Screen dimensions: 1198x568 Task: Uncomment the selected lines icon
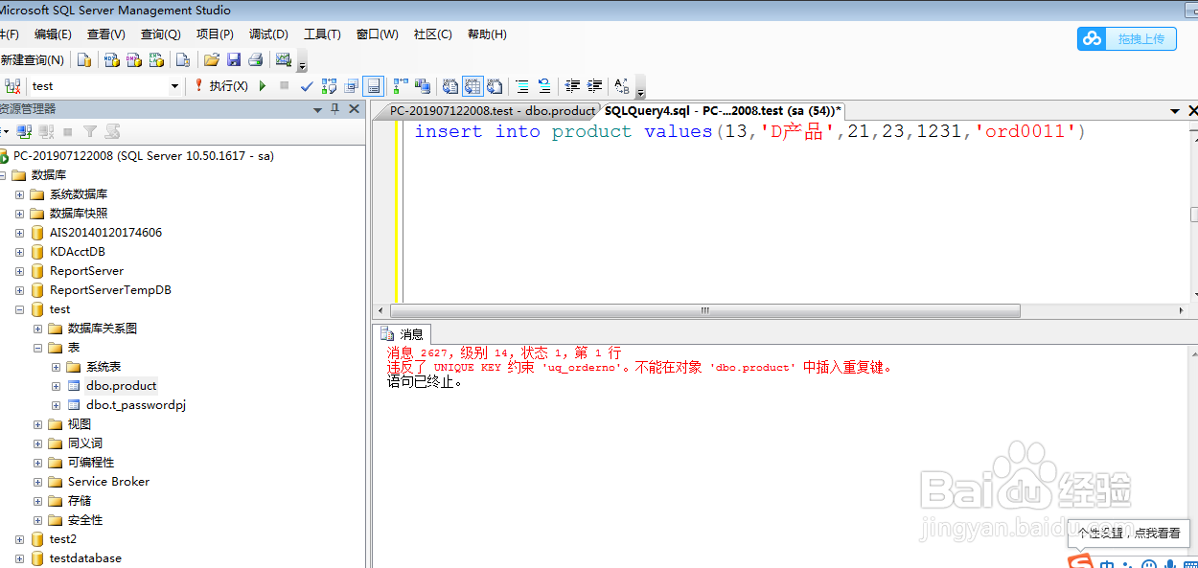point(544,86)
